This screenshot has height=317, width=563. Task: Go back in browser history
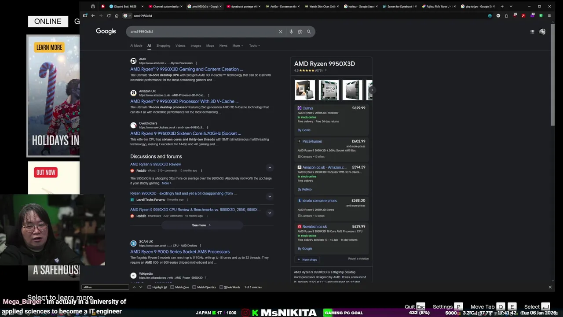(93, 16)
